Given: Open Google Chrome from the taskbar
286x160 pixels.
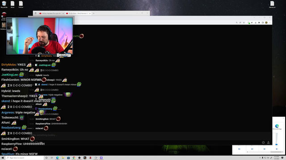Looking at the screenshot, I should pos(74,158).
